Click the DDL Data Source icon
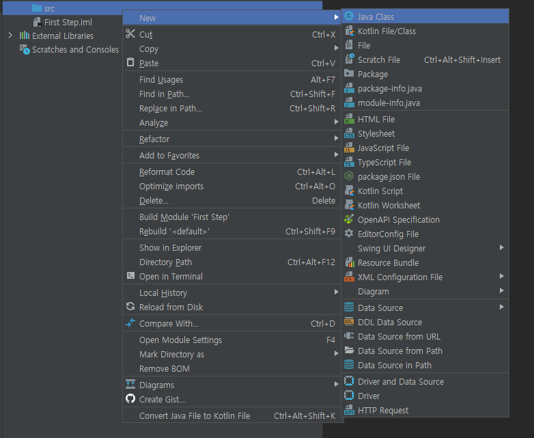This screenshot has height=438, width=534. [x=349, y=321]
